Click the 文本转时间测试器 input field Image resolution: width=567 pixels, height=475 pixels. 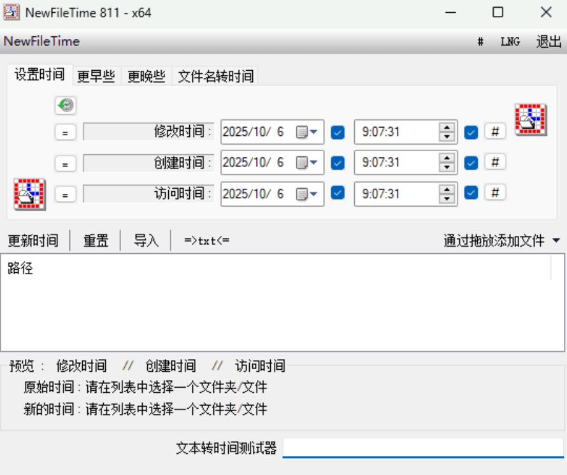coord(423,448)
